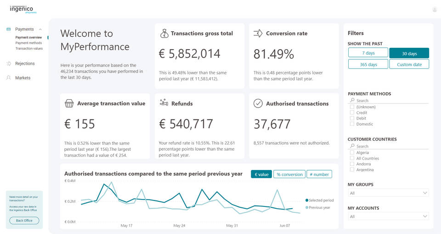Click the basket Average transaction value icon
Viewport: 441px width, 234px height.
[x=69, y=103]
